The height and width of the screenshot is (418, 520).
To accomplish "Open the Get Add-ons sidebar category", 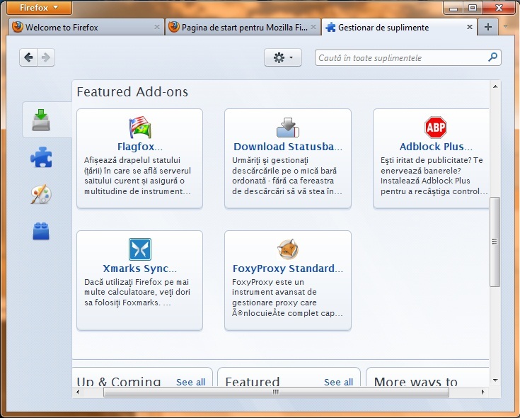I will (x=41, y=120).
